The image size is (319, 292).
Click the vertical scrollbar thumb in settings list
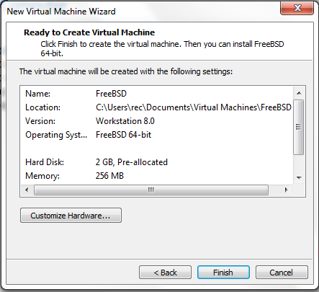pos(299,127)
